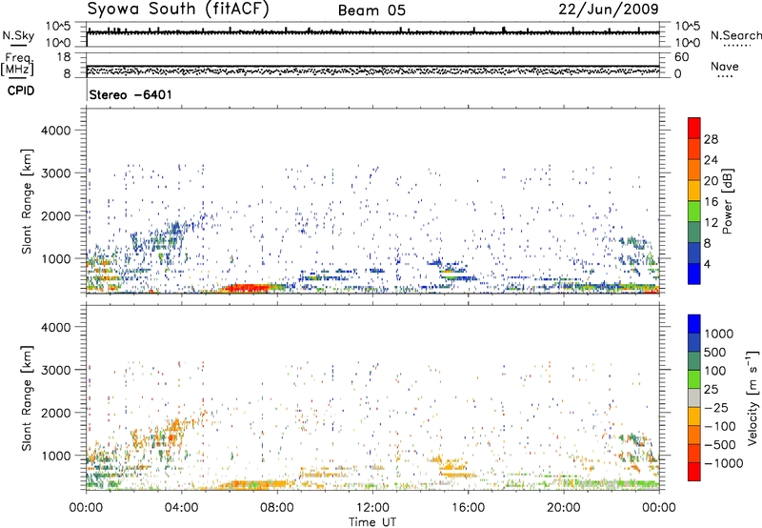The height and width of the screenshot is (528, 762).
Task: Click the '04:00' time axis label
Action: click(181, 508)
